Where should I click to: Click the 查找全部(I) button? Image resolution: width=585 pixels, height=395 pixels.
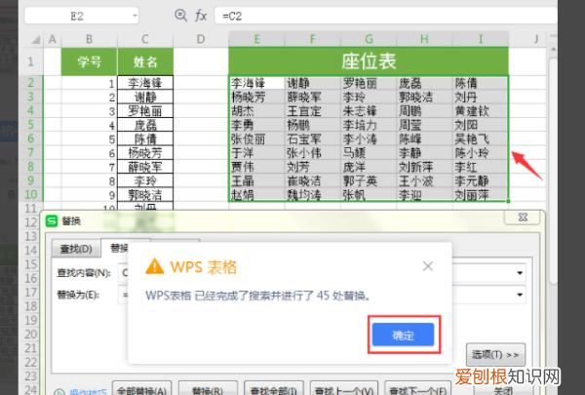coord(274,390)
